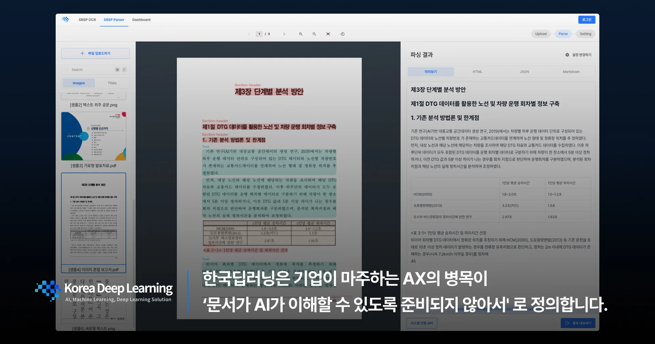Open the DEEP OCR tab
The width and height of the screenshot is (655, 344).
pyautogui.click(x=87, y=20)
